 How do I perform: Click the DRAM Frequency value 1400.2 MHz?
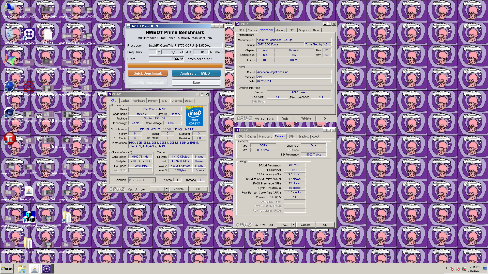295,165
